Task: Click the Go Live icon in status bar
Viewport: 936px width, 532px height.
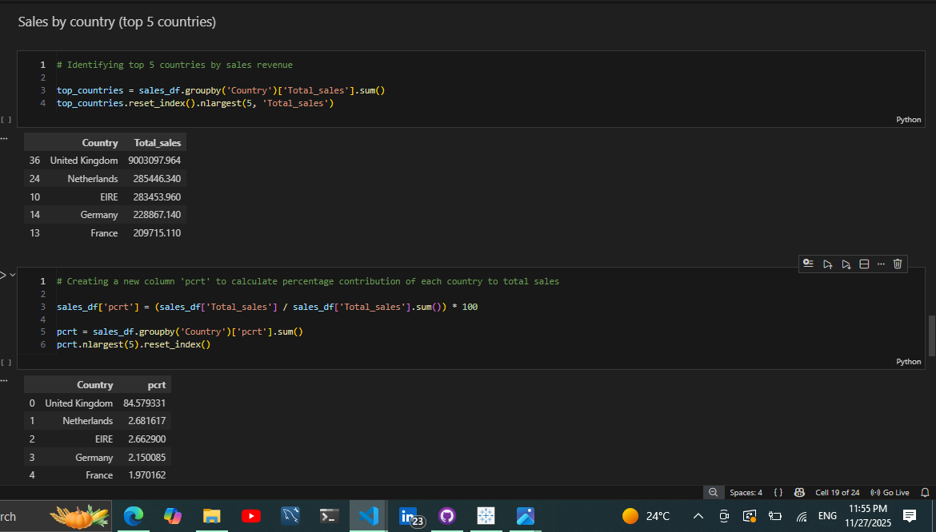Action: (890, 492)
